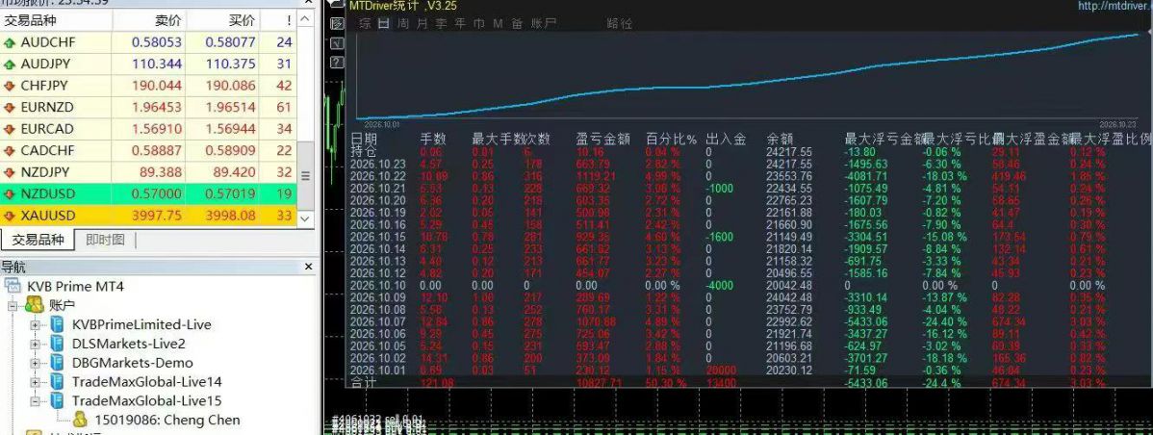1153x435 pixels.
Task: Click the market watch scroll-down arrow
Action: coord(306,218)
